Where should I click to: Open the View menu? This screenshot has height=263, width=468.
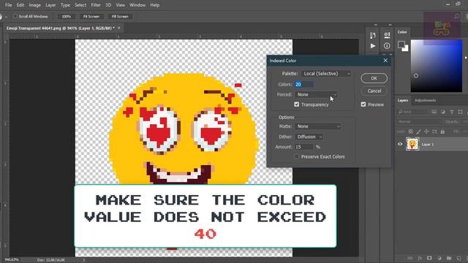click(x=120, y=5)
